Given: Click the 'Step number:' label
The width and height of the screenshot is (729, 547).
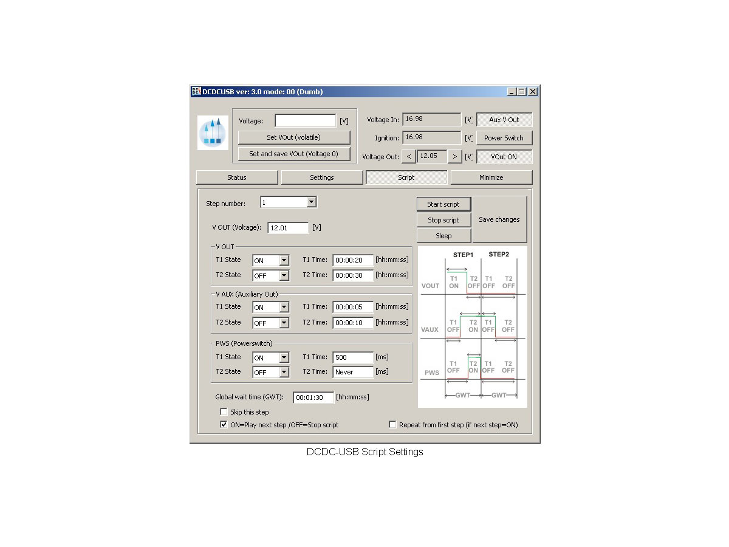Looking at the screenshot, I should (226, 204).
